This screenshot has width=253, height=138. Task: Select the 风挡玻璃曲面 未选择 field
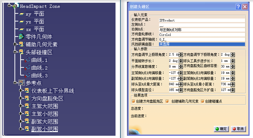click(202, 44)
